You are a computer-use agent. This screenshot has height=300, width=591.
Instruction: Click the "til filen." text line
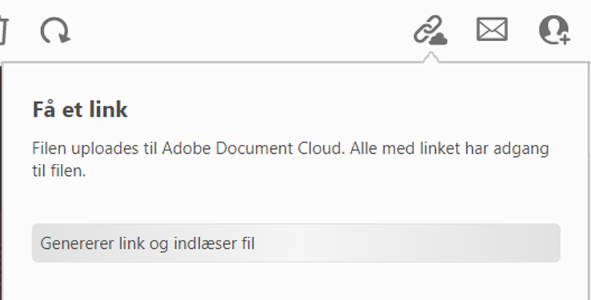click(59, 171)
